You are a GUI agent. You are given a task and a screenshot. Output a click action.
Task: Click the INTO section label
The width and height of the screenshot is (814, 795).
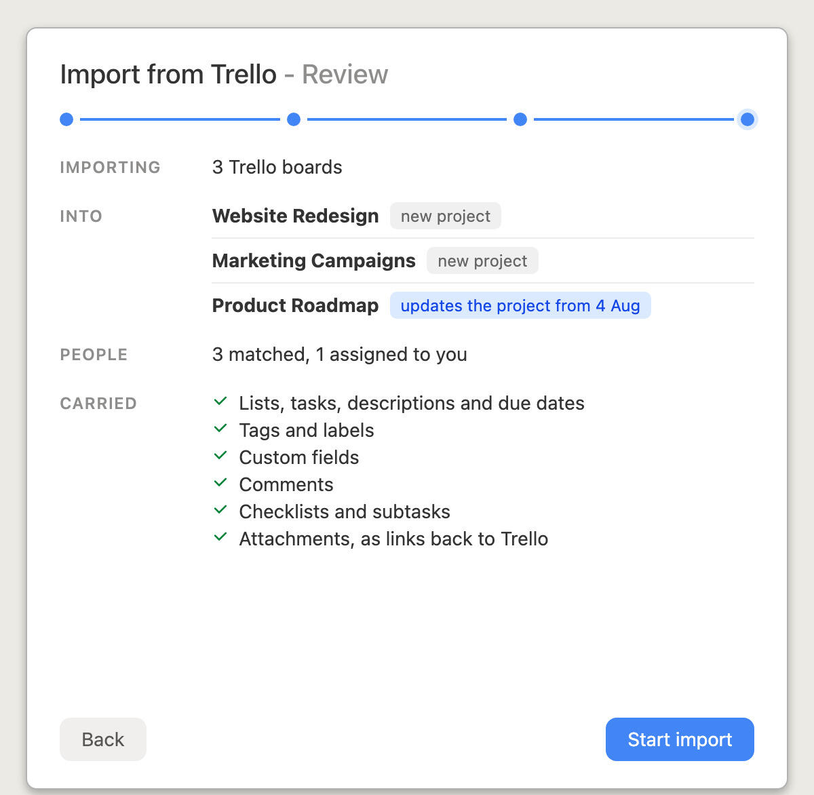(x=81, y=216)
